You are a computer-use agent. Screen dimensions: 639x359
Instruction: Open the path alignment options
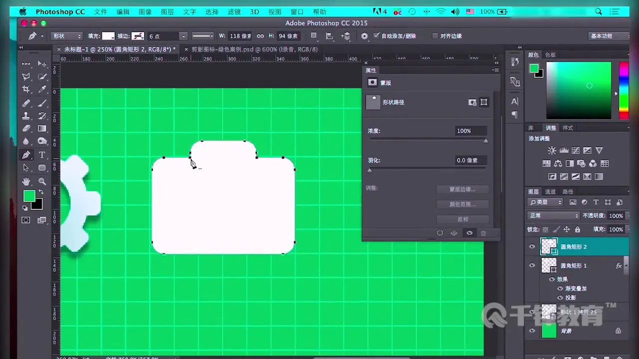click(329, 36)
